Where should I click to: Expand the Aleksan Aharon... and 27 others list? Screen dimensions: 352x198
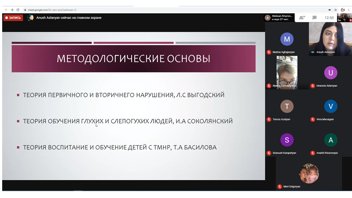click(279, 18)
